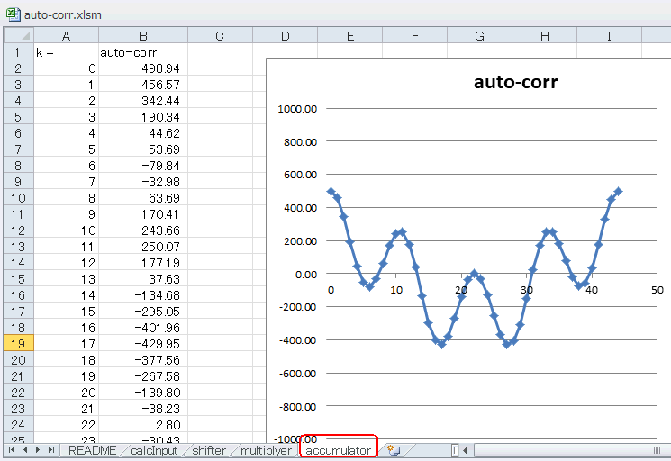Select column A header

coord(67,36)
